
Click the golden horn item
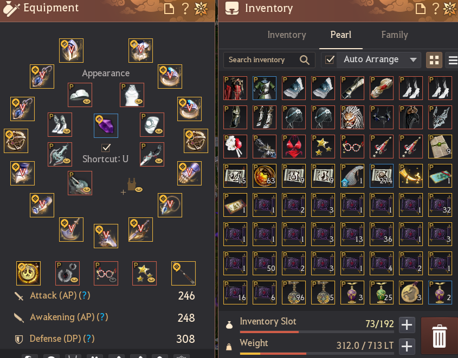(410, 176)
